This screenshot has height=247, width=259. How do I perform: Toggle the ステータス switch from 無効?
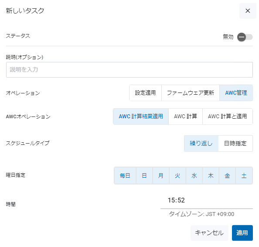245,37
